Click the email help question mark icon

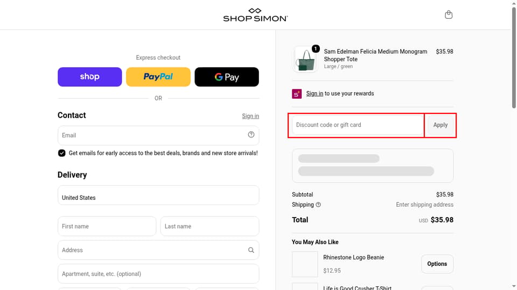251,134
